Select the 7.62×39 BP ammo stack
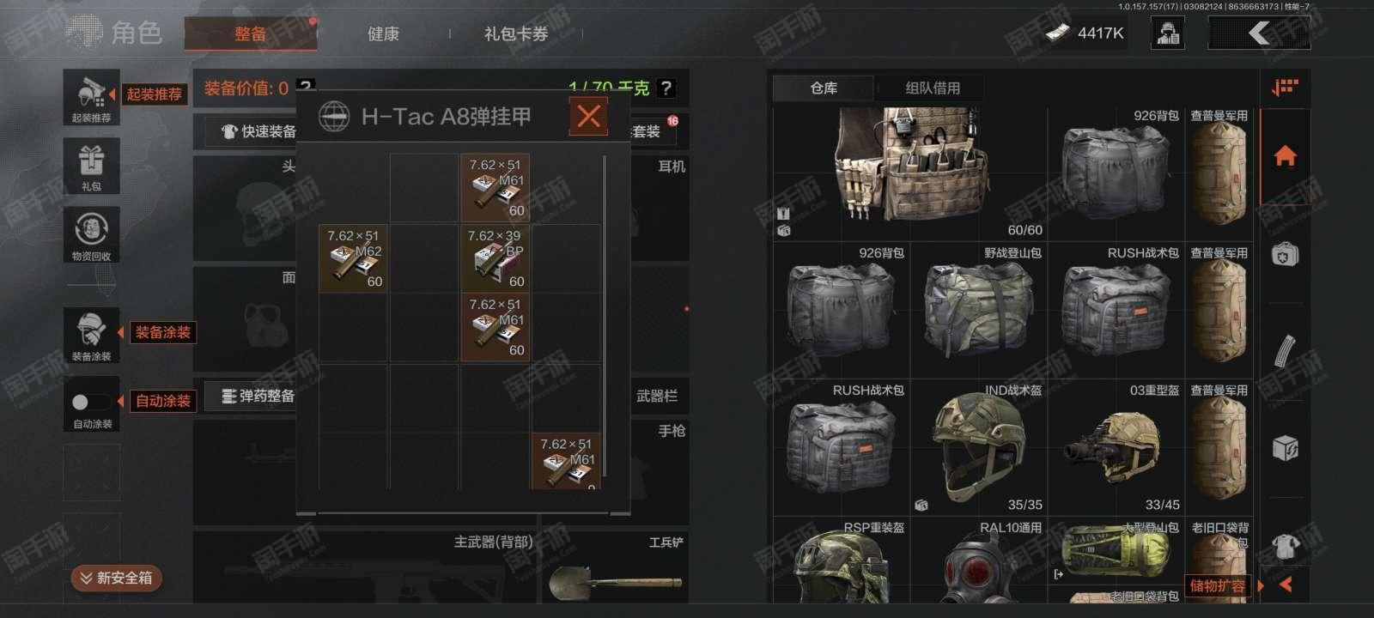This screenshot has height=618, width=1374. [495, 258]
